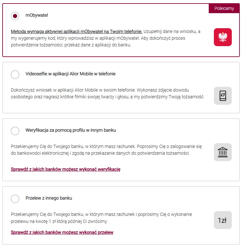Click description about zalogowanie do bankowości elektronicznej
243x246 pixels.
pos(106,150)
